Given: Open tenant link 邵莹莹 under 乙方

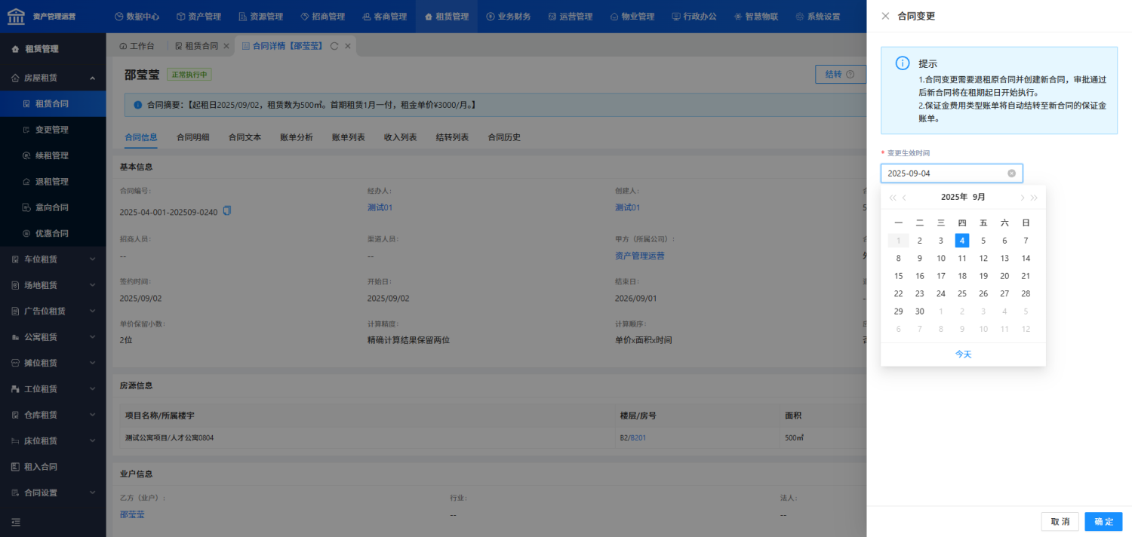Looking at the screenshot, I should (x=132, y=514).
